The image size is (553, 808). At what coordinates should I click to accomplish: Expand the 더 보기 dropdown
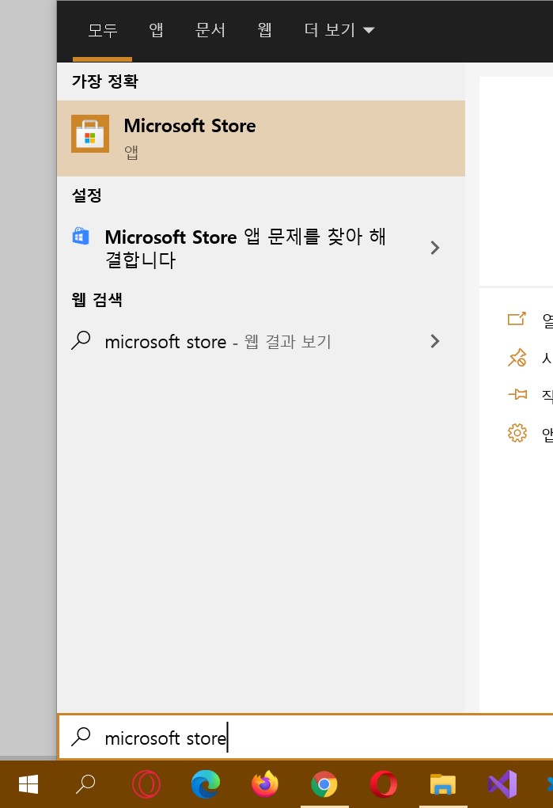(339, 30)
